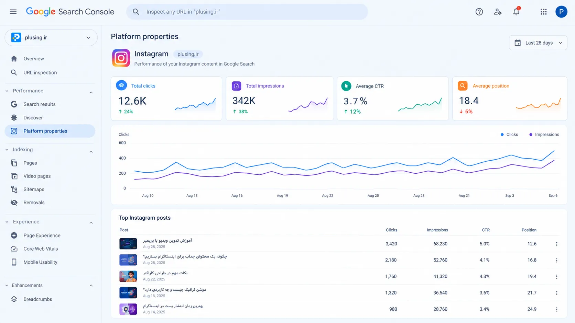Click the Total clicks eye icon
575x323 pixels.
(x=121, y=85)
